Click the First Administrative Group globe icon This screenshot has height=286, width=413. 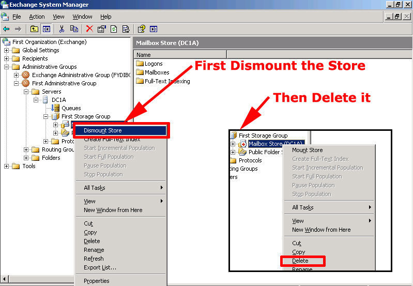click(25, 83)
